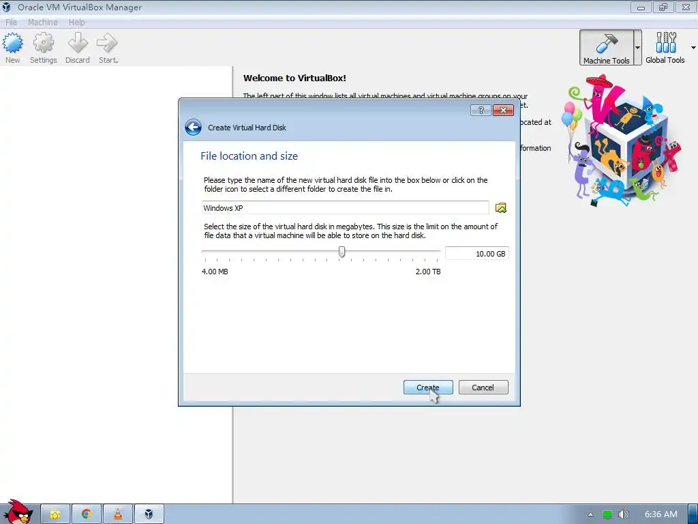Click the Create button
Screen dimensions: 698x524
click(428, 388)
